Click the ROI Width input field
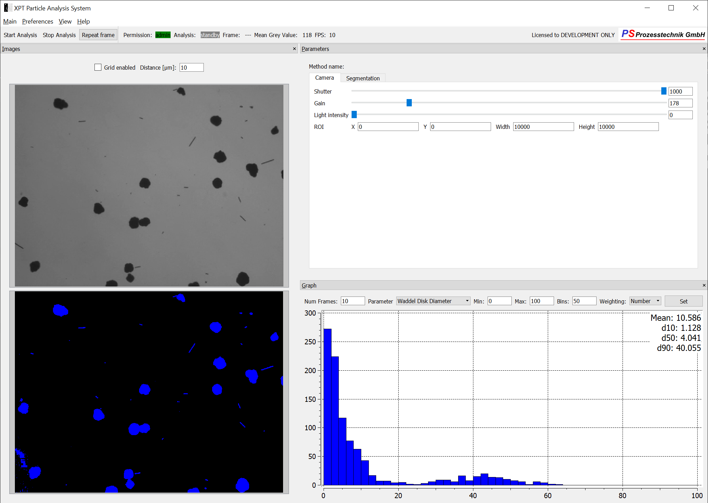 pos(543,127)
